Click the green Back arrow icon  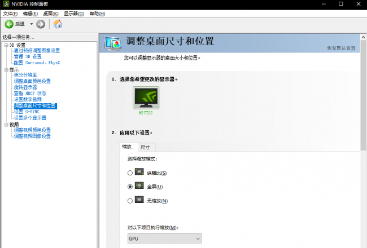coord(9,24)
